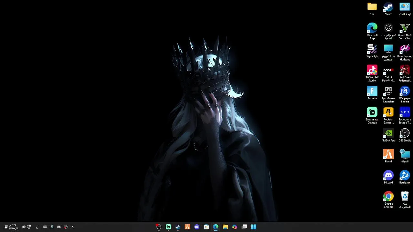The height and width of the screenshot is (232, 413).
Task: Open the volume speaker tray icon
Action: 24,227
